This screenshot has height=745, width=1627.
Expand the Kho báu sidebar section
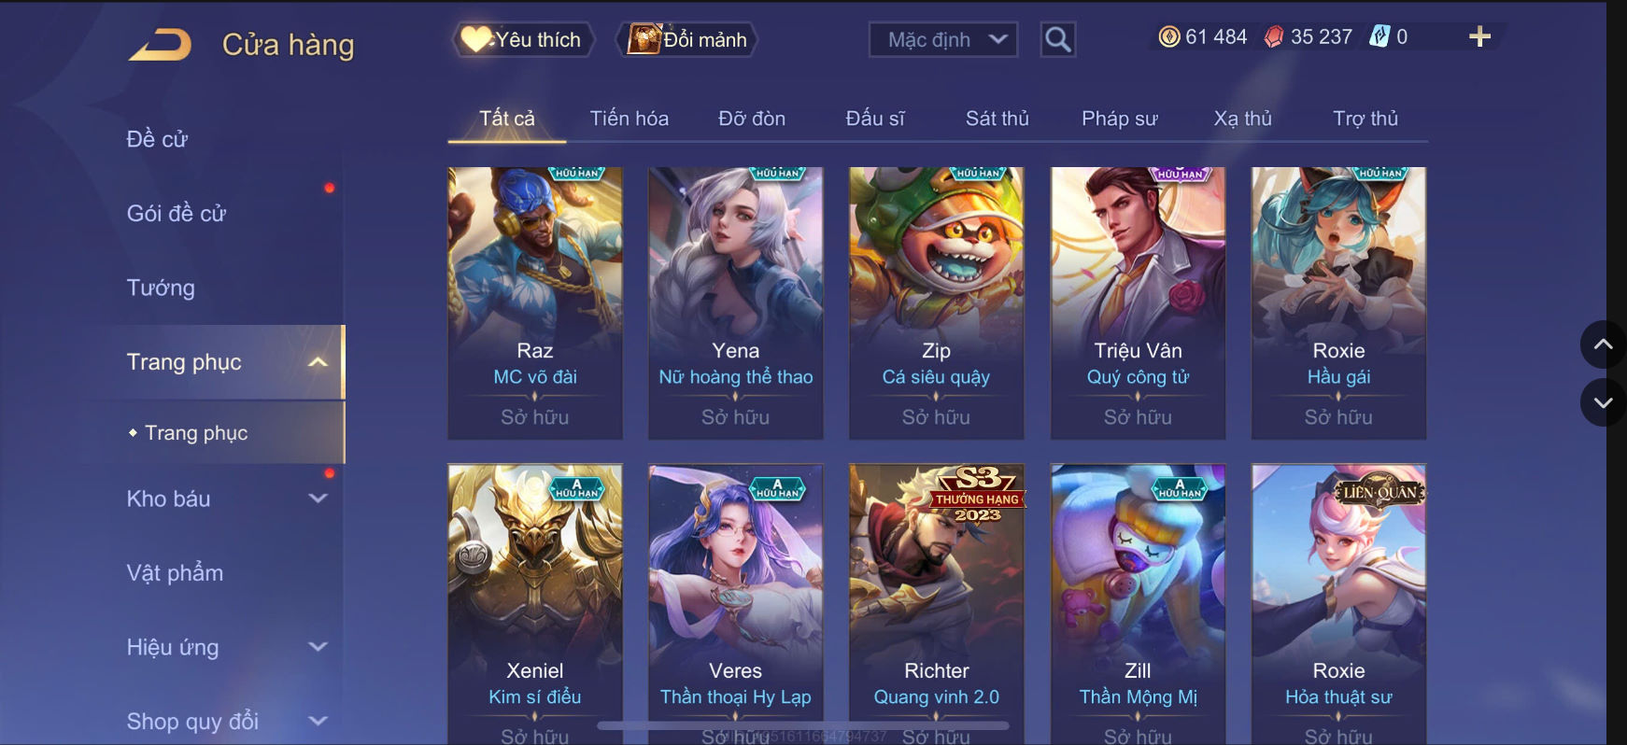tap(318, 499)
